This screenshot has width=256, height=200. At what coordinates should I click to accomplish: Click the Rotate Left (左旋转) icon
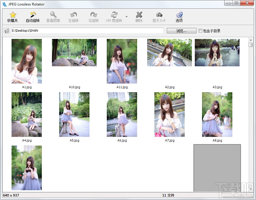click(74, 15)
